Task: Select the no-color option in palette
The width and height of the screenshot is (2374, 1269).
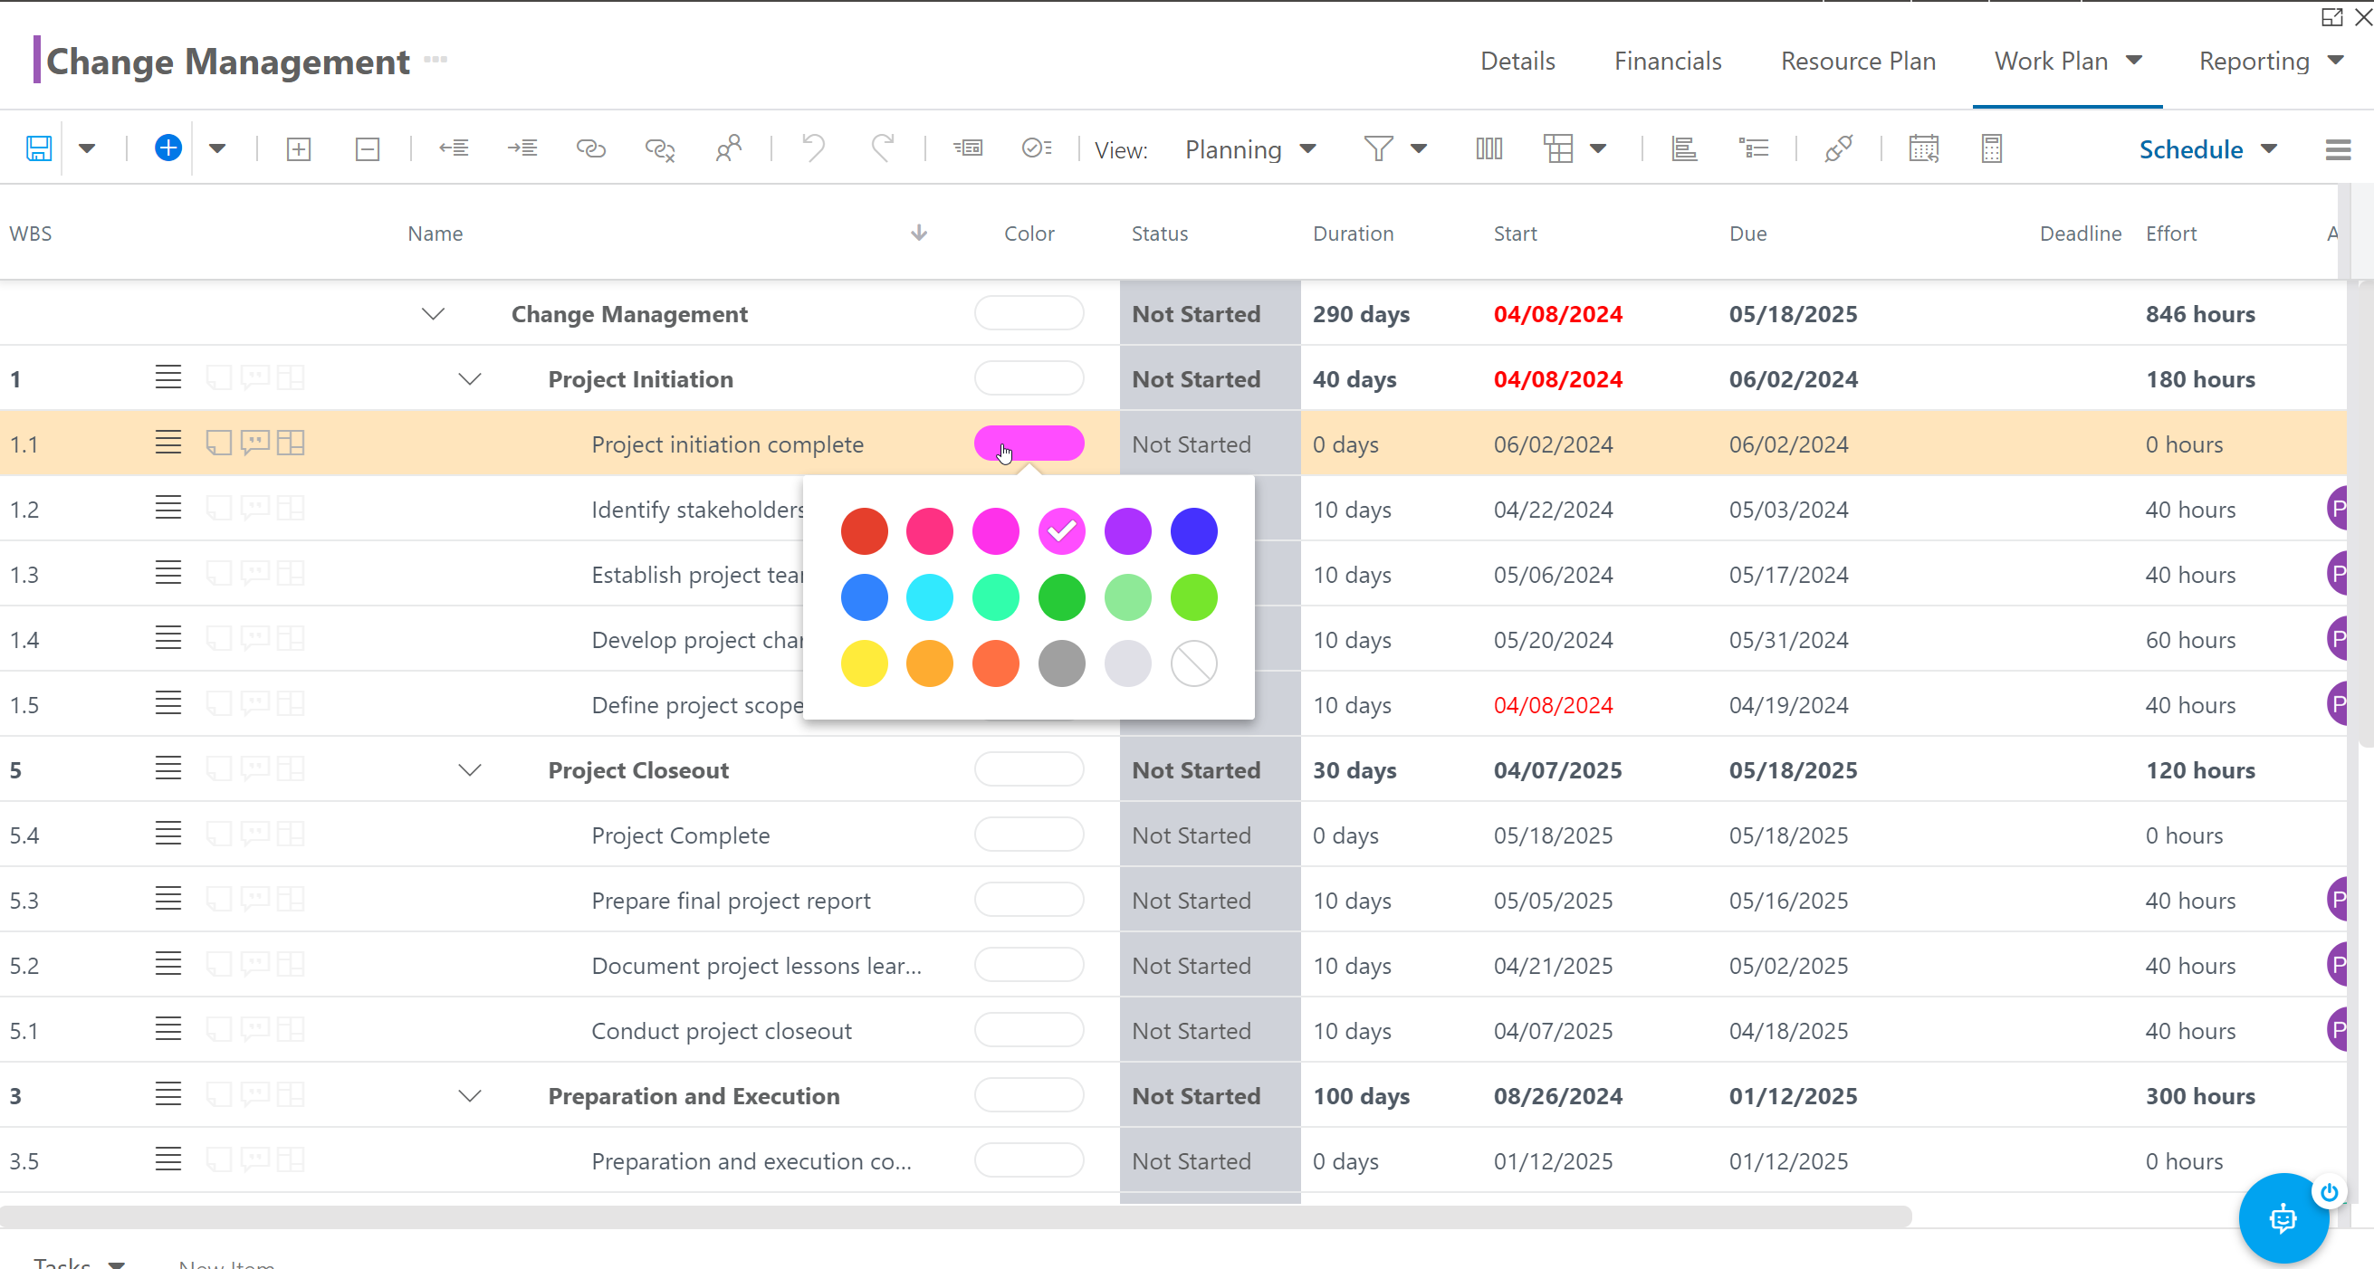Action: [x=1193, y=663]
